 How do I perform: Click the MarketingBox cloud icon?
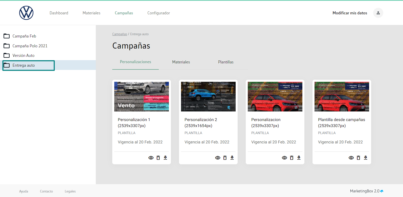pyautogui.click(x=382, y=191)
